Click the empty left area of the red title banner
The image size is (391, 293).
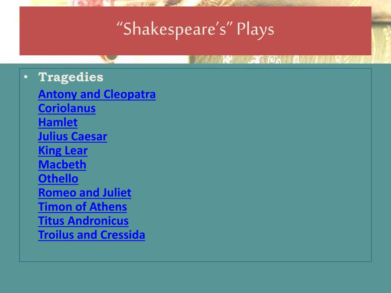click(57, 31)
